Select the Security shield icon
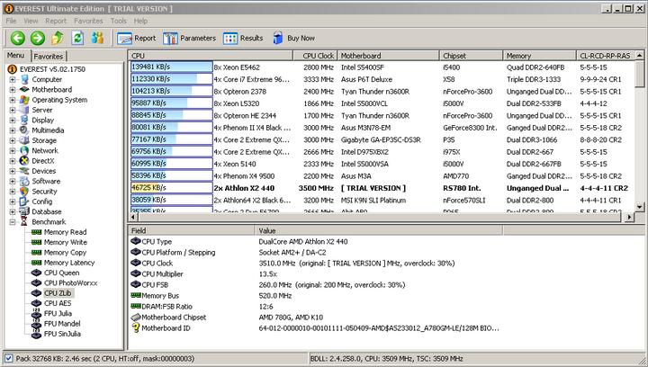This screenshot has width=648, height=367. 24,191
